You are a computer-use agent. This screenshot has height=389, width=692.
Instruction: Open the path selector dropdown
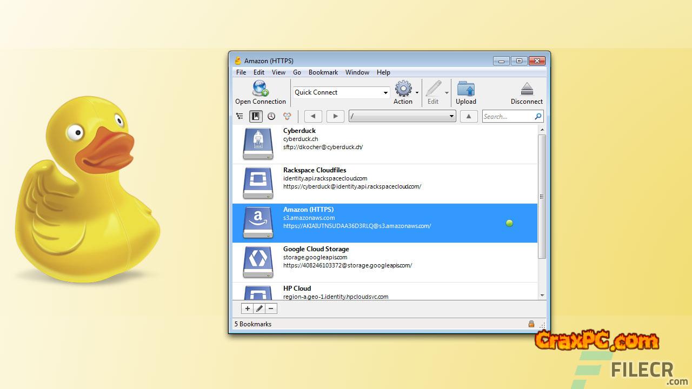(451, 116)
